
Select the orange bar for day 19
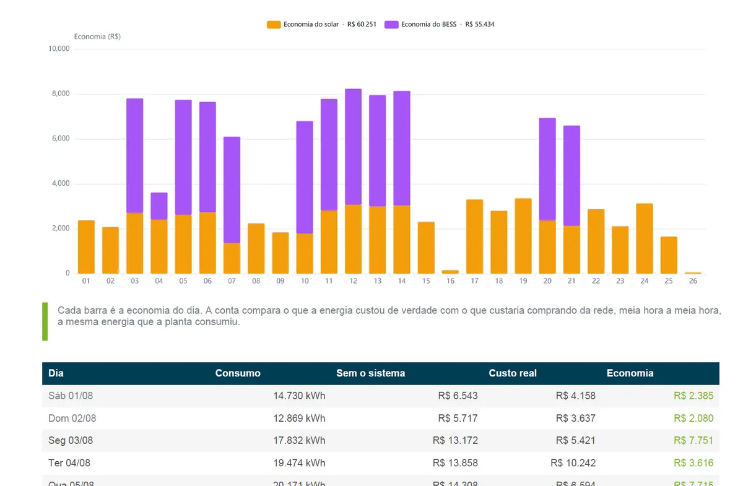point(523,236)
